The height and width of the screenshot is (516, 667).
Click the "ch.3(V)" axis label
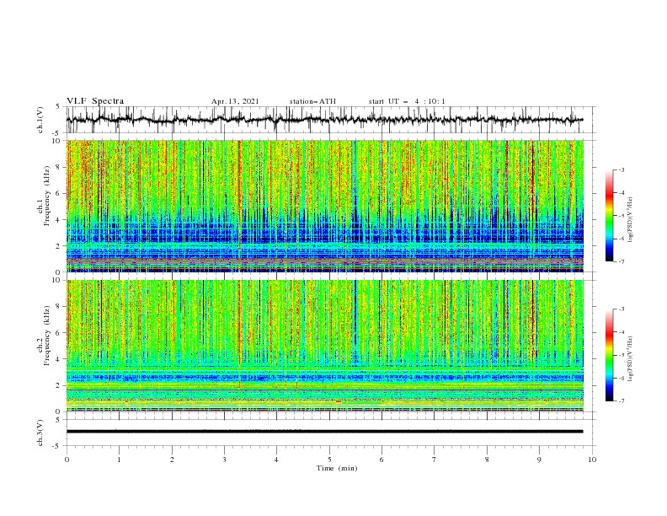[40, 433]
